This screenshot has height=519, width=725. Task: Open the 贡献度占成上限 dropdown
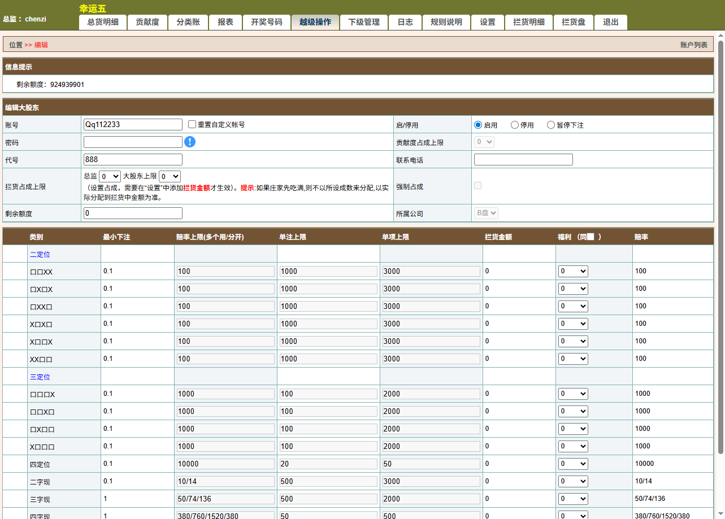[x=484, y=142]
